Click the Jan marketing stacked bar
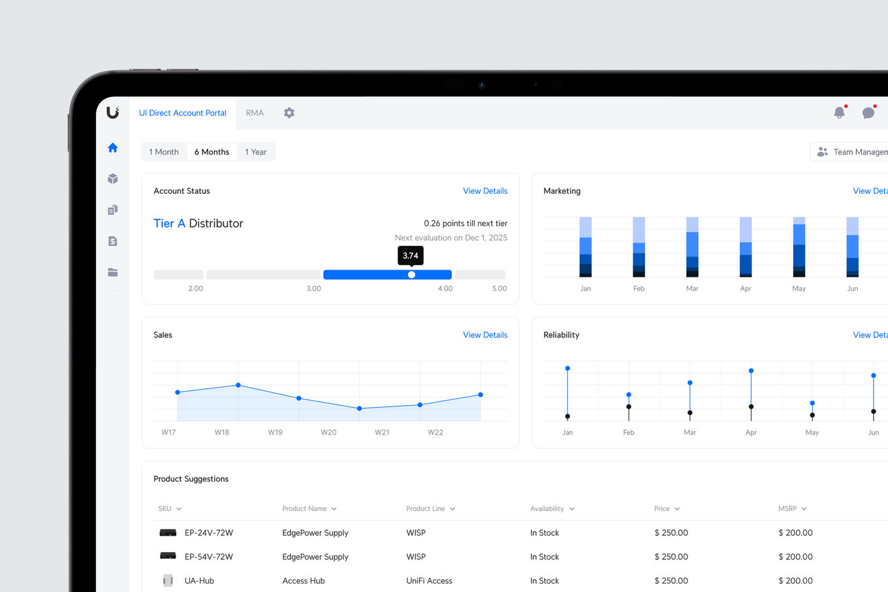The width and height of the screenshot is (888, 592). 586,247
